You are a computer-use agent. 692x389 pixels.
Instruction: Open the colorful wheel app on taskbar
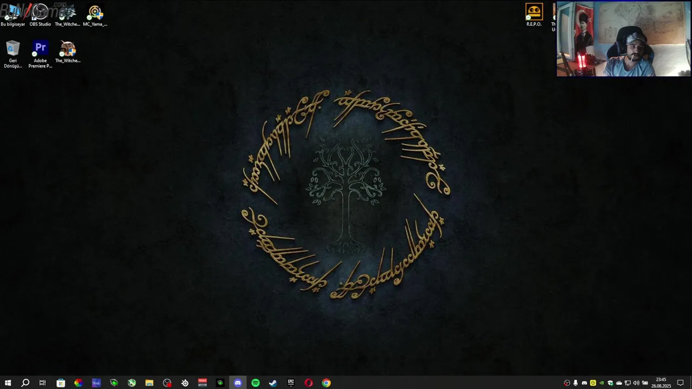78,383
